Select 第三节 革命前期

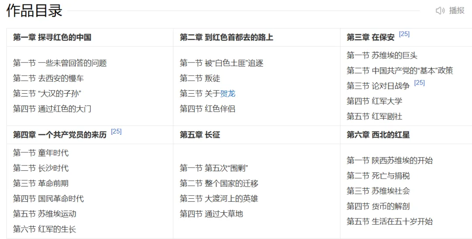[x=41, y=183]
